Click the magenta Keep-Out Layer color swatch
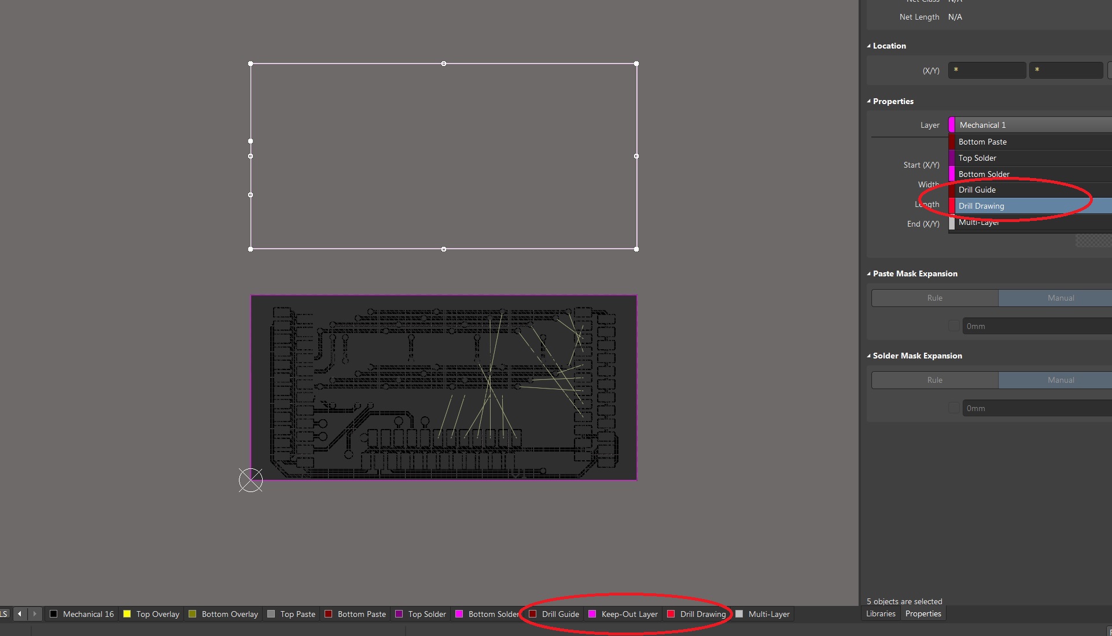Screen dimensions: 1112x636 click(x=592, y=614)
